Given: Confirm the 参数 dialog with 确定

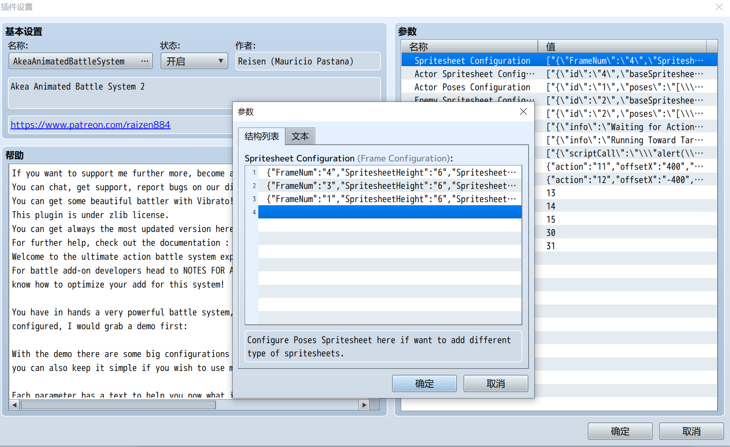Looking at the screenshot, I should (x=425, y=383).
